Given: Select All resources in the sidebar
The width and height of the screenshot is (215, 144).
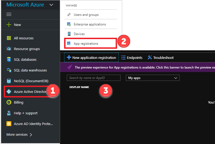Looking at the screenshot, I should (30, 38).
